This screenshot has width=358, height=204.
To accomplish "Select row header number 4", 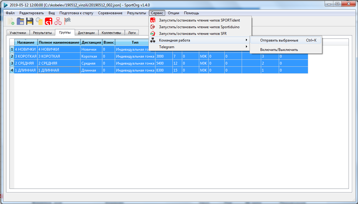I will point(12,70).
